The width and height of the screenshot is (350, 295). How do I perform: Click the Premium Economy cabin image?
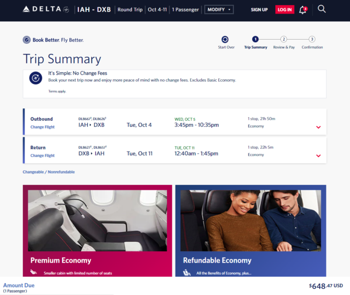(x=97, y=220)
